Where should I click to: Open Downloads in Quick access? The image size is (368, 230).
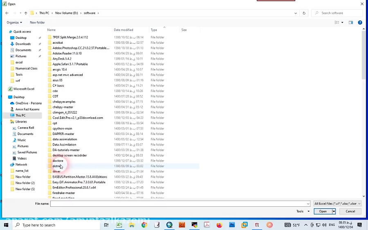click(23, 44)
